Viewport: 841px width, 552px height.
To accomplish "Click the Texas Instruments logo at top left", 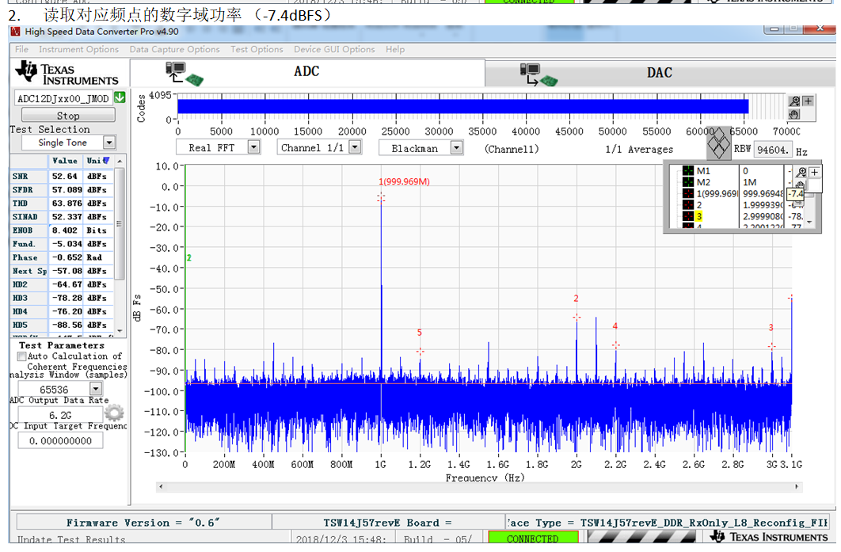I will 67,74.
